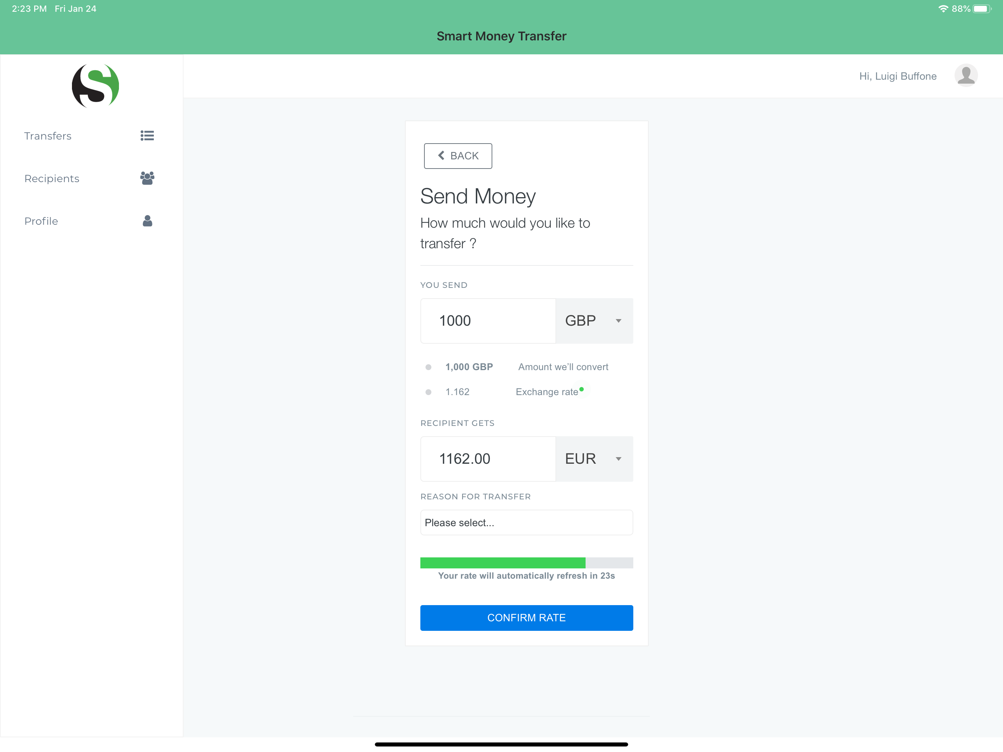
Task: Open the Reason for Transfer dropdown
Action: click(526, 523)
